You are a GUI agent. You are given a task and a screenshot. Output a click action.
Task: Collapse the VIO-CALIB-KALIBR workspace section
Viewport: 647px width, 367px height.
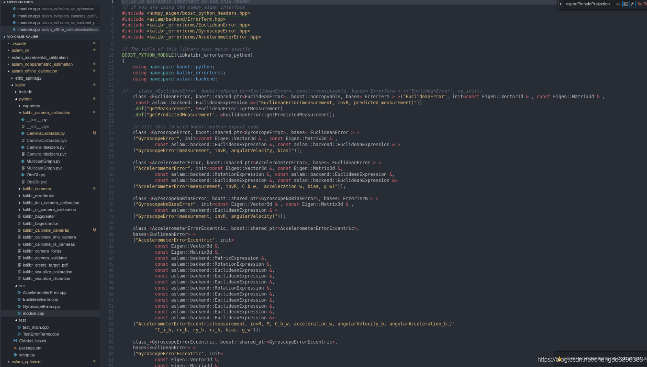click(x=4, y=37)
